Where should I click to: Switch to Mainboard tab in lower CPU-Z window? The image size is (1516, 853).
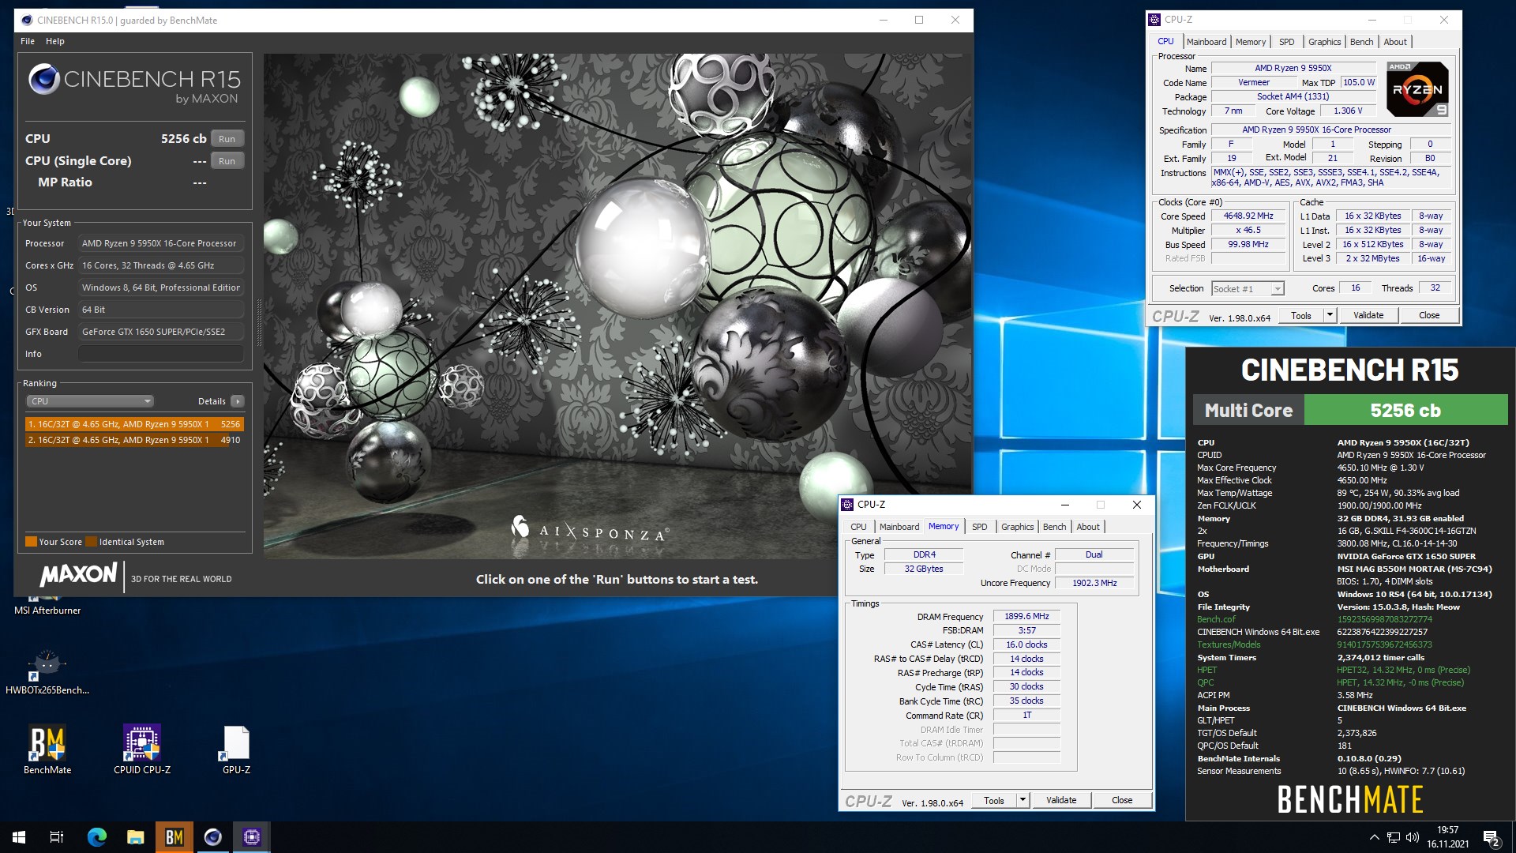coord(899,527)
